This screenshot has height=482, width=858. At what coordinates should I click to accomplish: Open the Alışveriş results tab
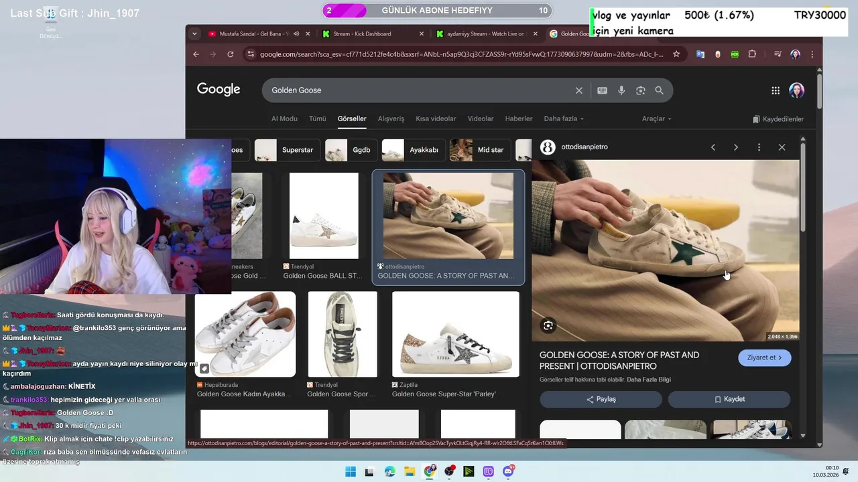(x=391, y=118)
